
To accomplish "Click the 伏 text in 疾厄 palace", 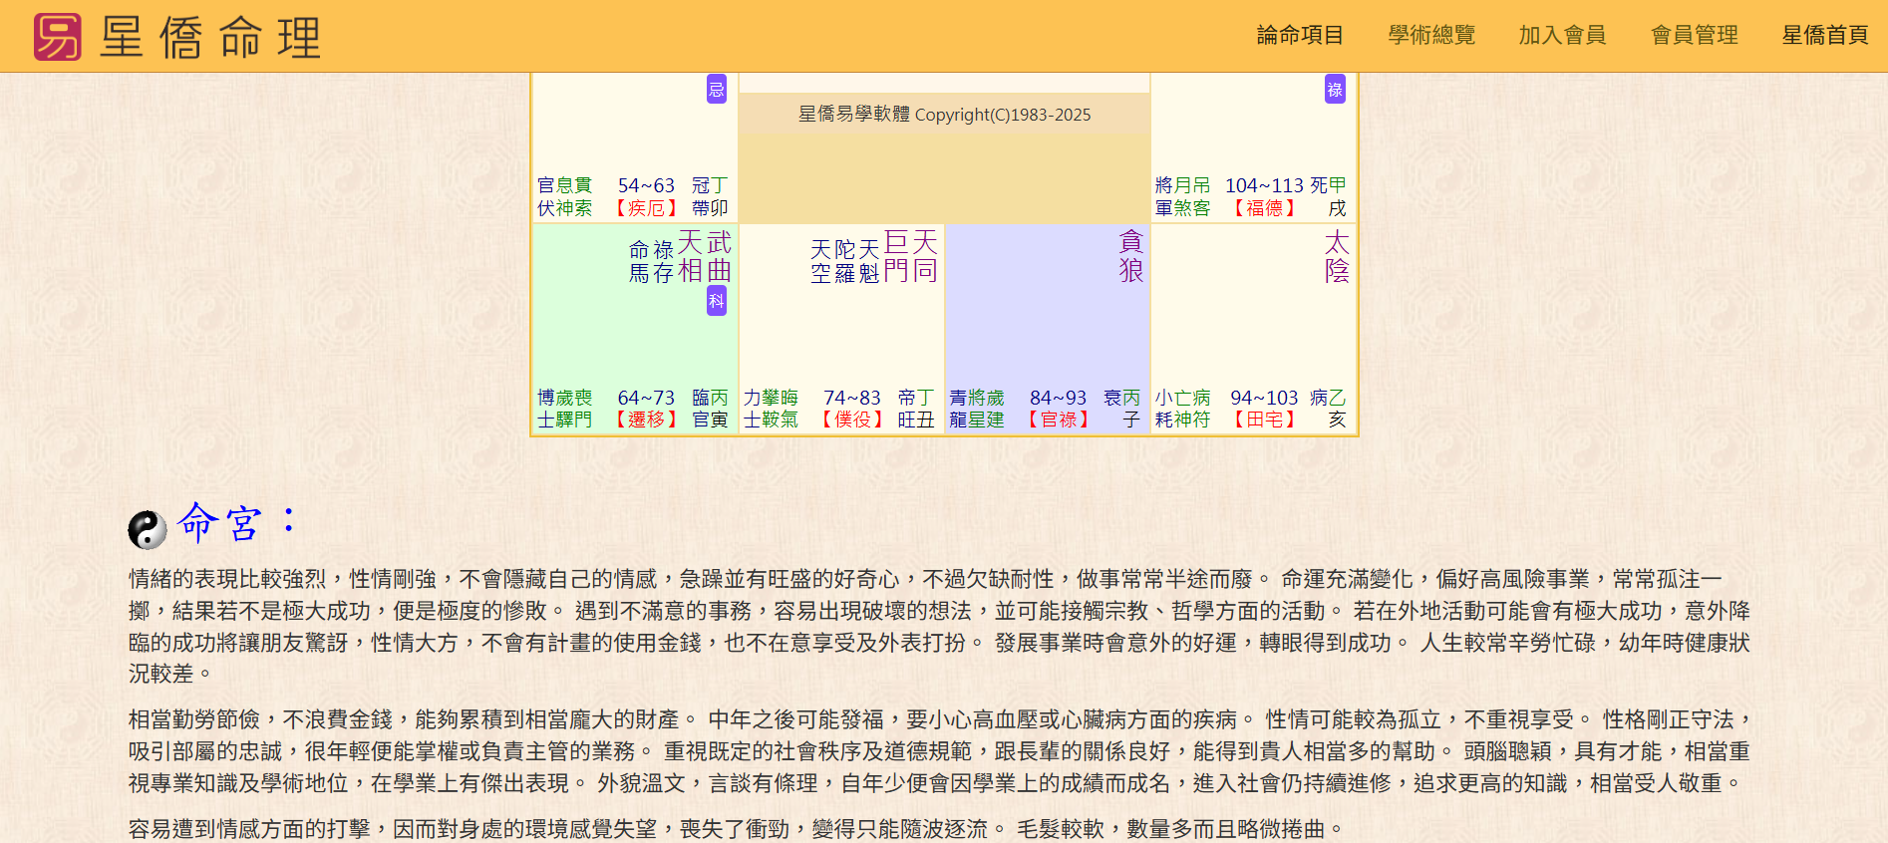I will pyautogui.click(x=546, y=208).
